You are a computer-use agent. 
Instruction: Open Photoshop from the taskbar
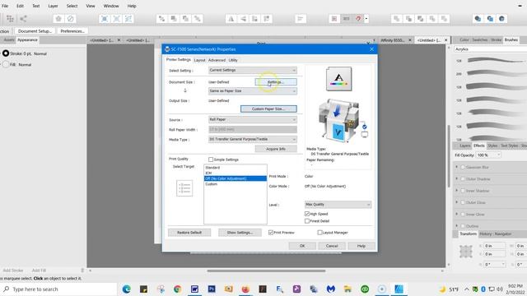(212, 289)
